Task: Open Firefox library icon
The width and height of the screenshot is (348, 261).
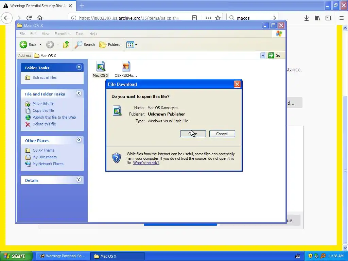Action: point(317,18)
